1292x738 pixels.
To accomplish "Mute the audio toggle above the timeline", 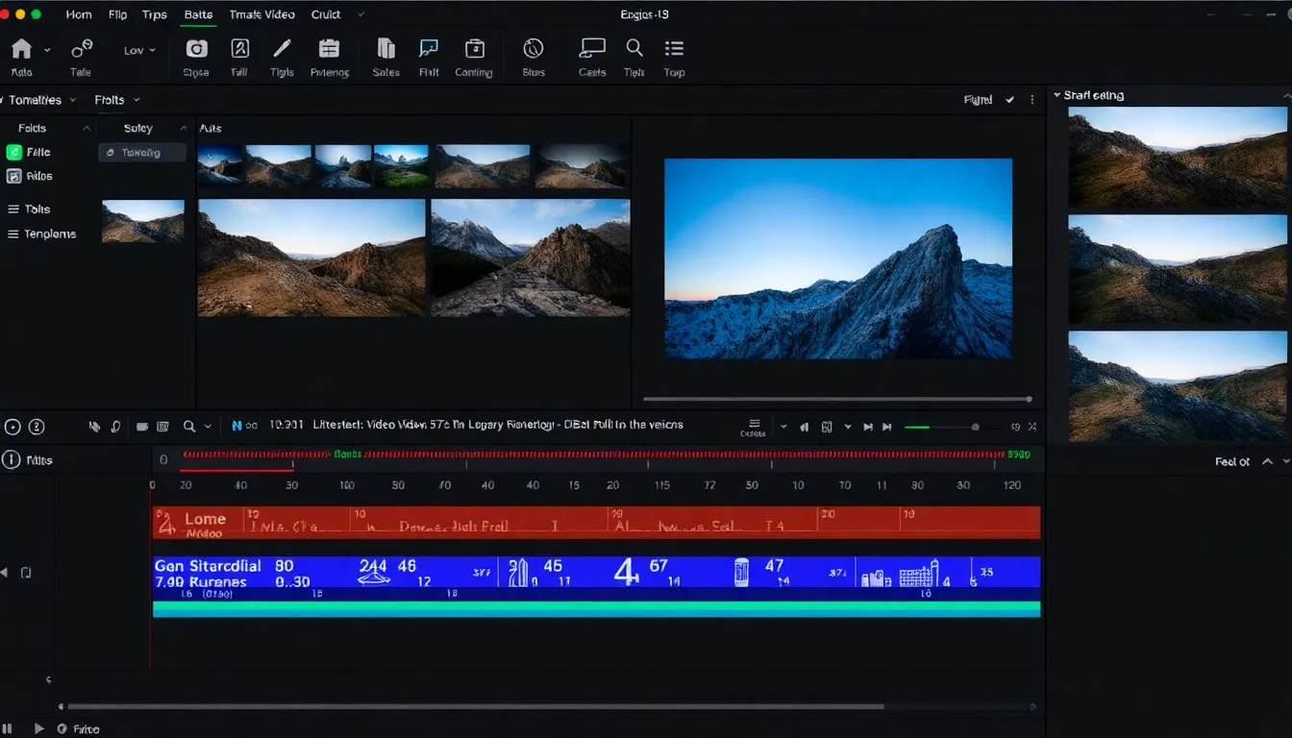I will [92, 426].
